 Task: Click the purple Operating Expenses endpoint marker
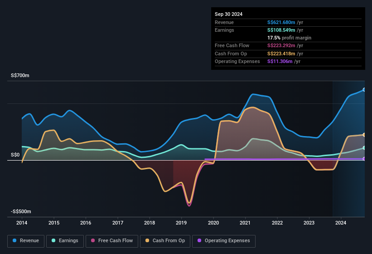pos(364,159)
